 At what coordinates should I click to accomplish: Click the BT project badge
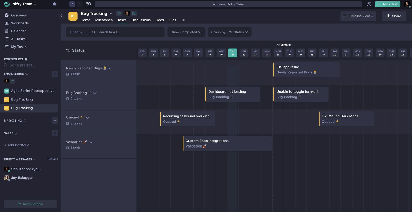click(73, 16)
